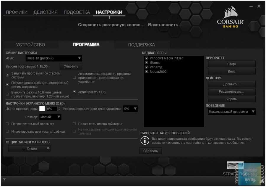Toggle the Windows Media Player checkbox
This screenshot has height=187, width=266.
coord(147,58)
